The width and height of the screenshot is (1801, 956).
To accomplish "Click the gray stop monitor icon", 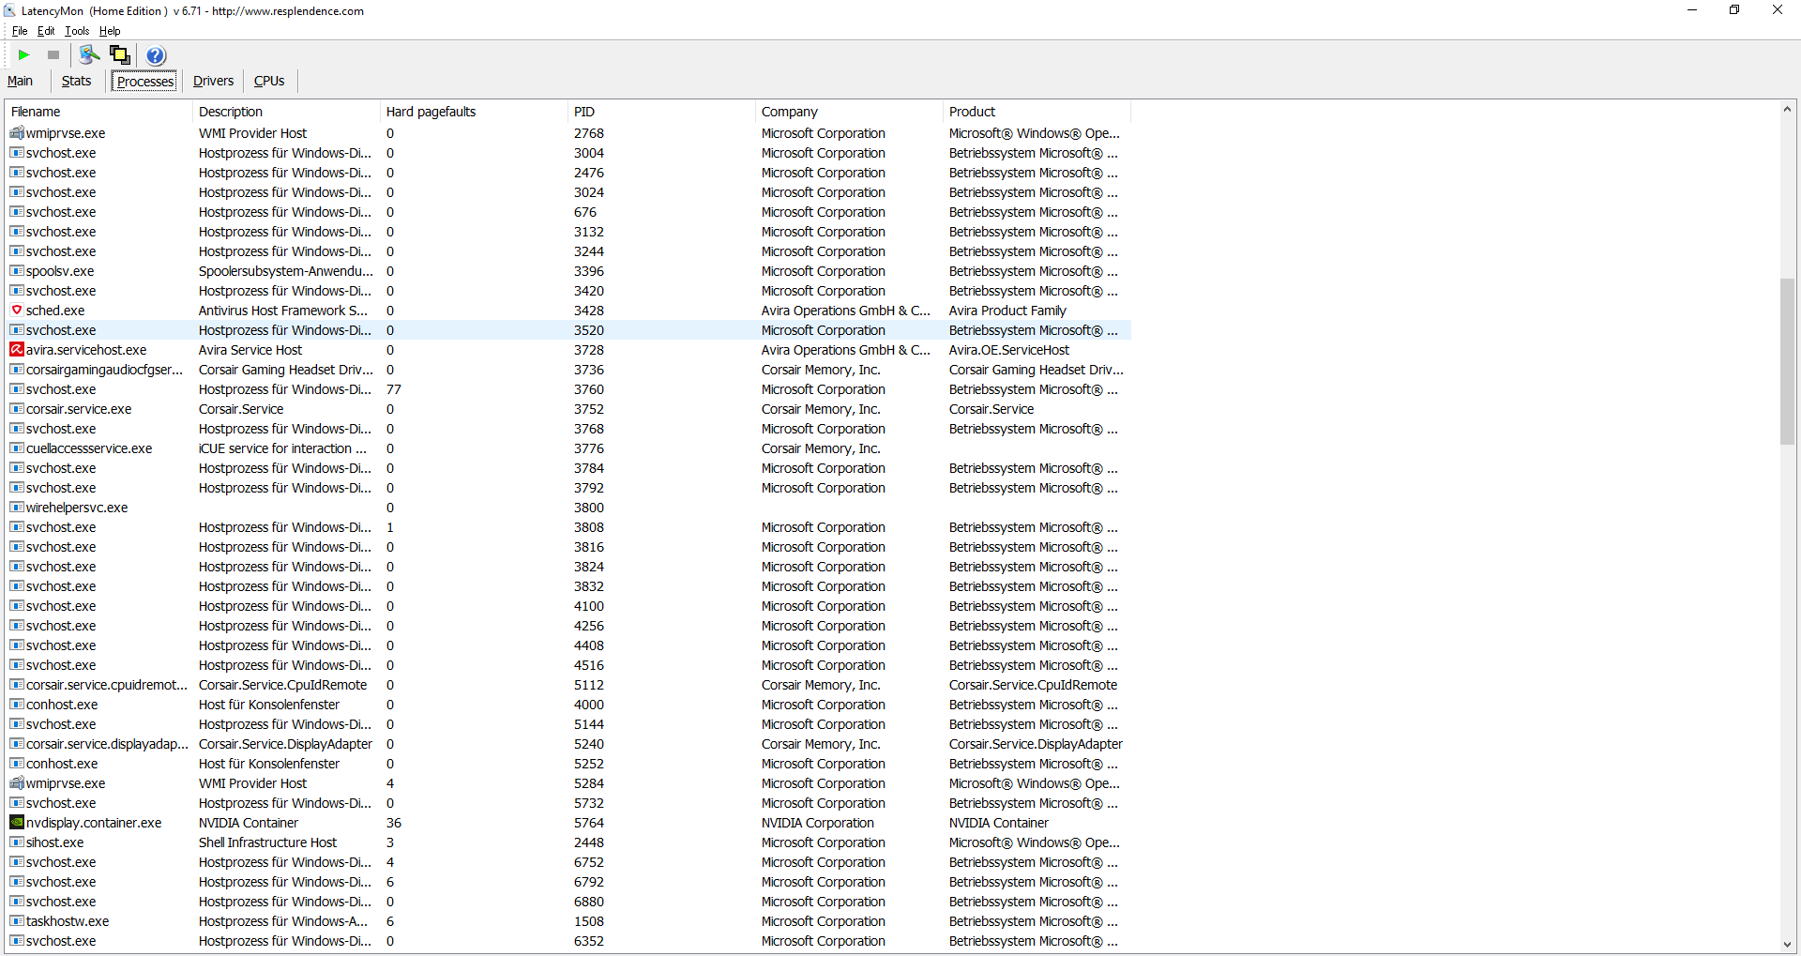I will [x=53, y=55].
